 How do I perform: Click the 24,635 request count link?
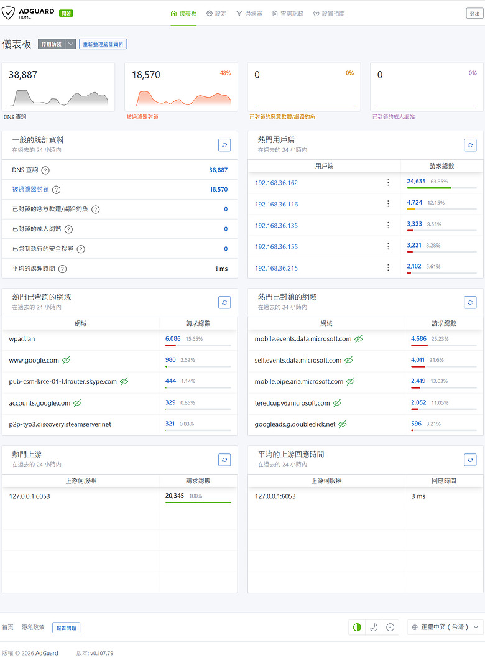416,181
